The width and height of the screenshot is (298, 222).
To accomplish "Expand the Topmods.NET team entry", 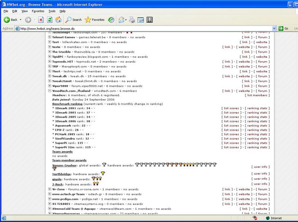I will [50, 61].
